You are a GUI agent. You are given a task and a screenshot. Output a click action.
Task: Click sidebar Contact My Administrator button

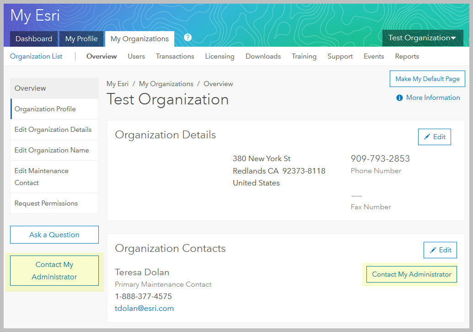[x=54, y=271]
